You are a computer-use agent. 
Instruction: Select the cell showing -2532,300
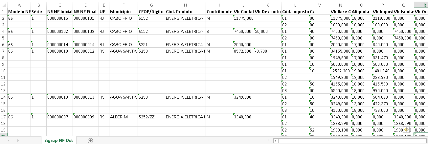pos(340,71)
